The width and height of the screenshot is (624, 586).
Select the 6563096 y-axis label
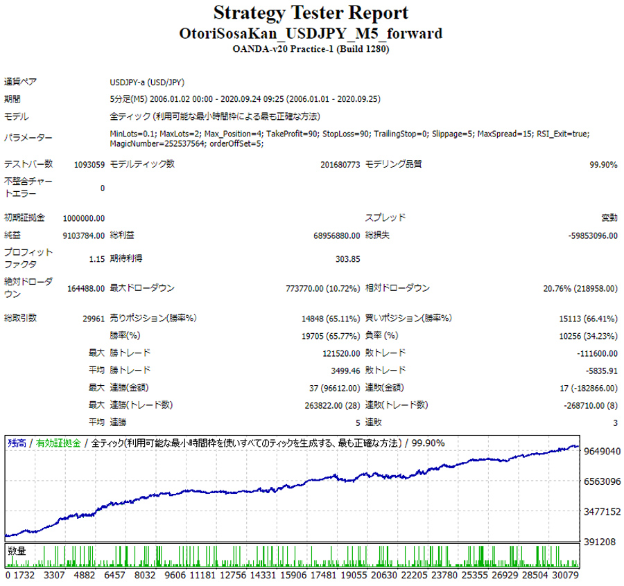602,481
